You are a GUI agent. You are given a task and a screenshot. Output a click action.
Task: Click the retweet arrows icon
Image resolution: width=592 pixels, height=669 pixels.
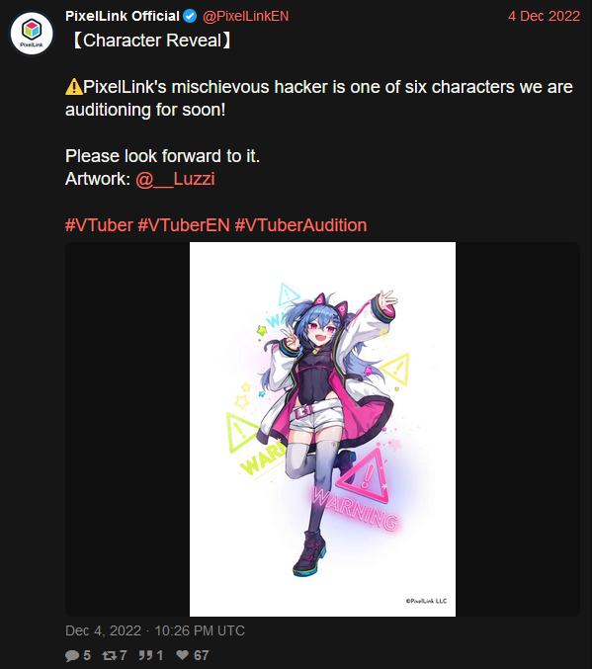click(x=110, y=655)
